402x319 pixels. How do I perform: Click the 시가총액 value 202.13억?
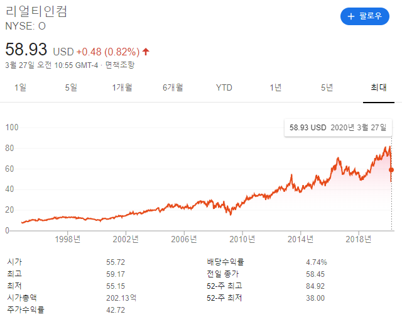[x=121, y=298]
